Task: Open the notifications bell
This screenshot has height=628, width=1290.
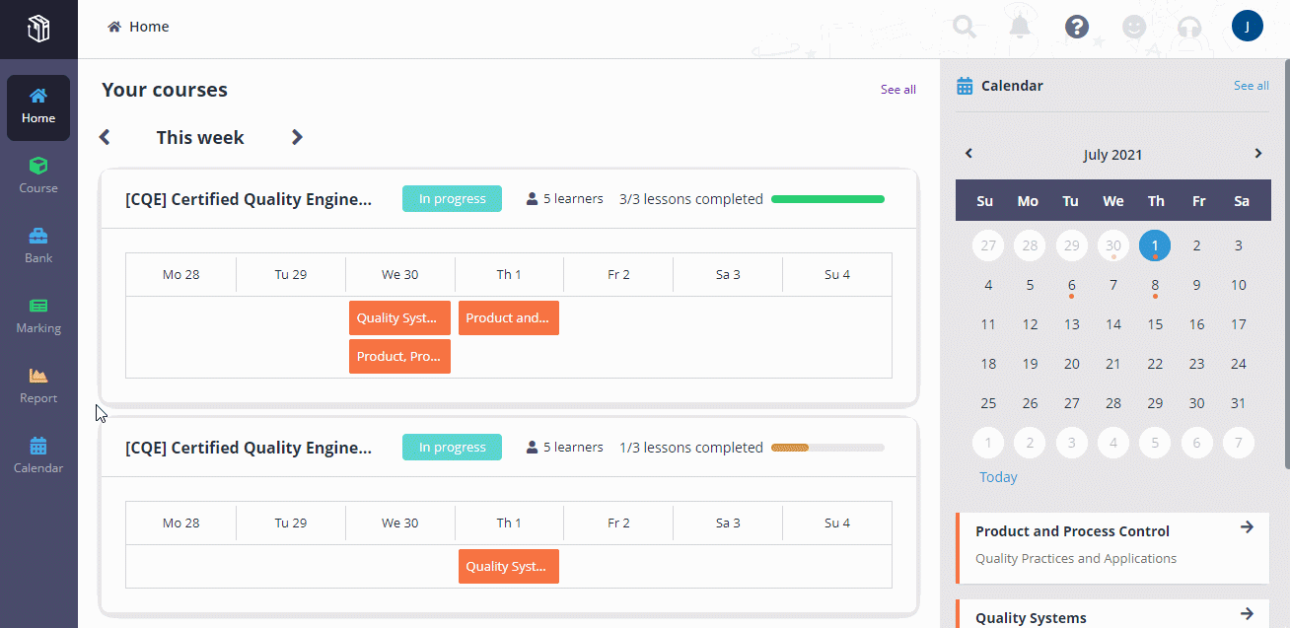Action: coord(1020,27)
